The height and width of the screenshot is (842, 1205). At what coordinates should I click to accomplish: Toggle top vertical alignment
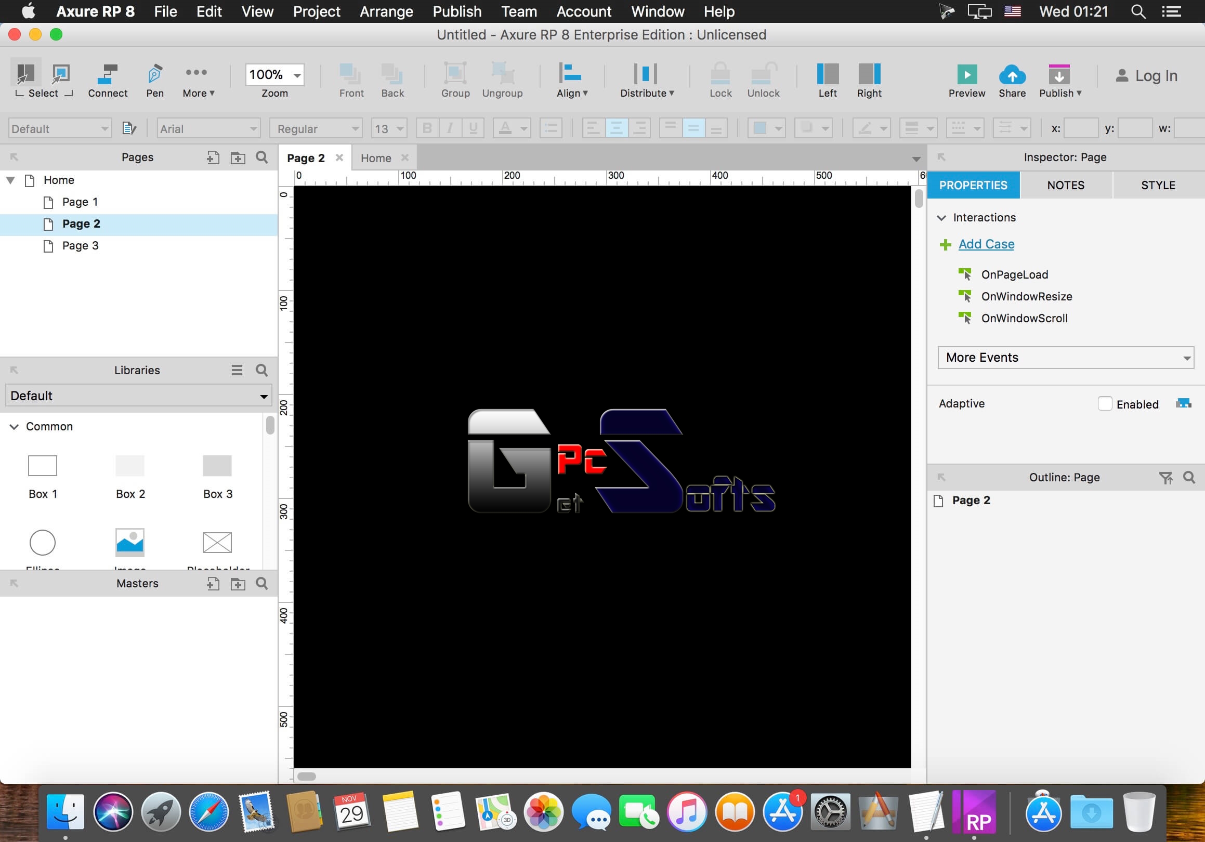pos(670,128)
